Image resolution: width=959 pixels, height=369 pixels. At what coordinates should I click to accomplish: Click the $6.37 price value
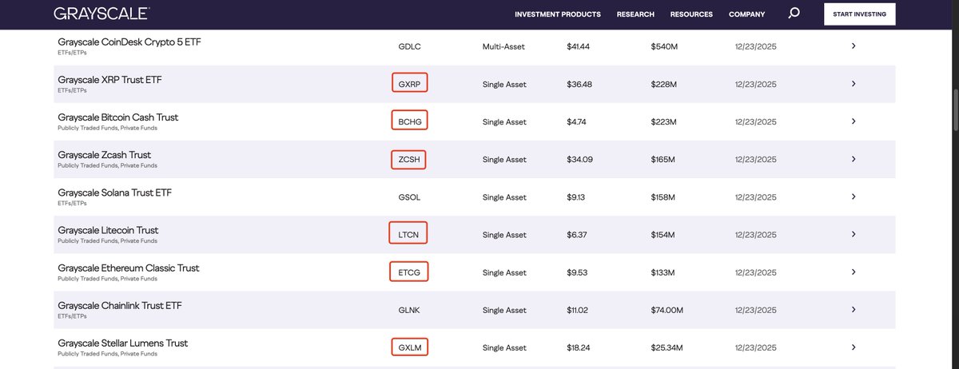point(576,234)
